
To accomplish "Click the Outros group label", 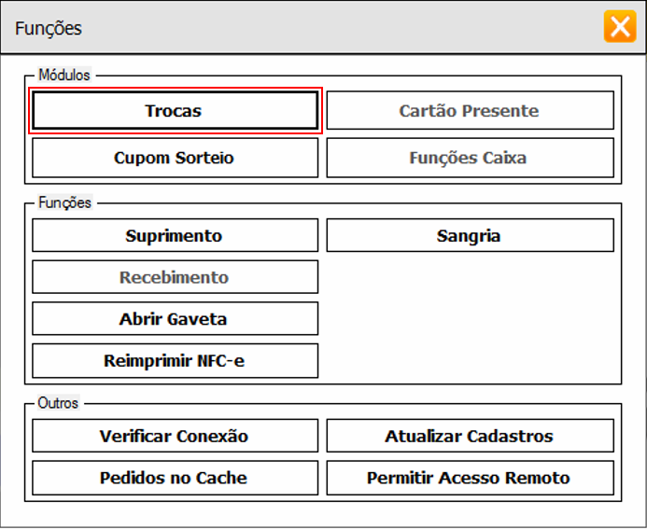I will click(58, 403).
